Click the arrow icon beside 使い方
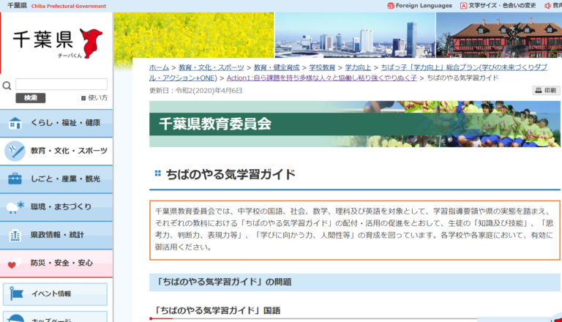562x322 pixels. coord(83,98)
